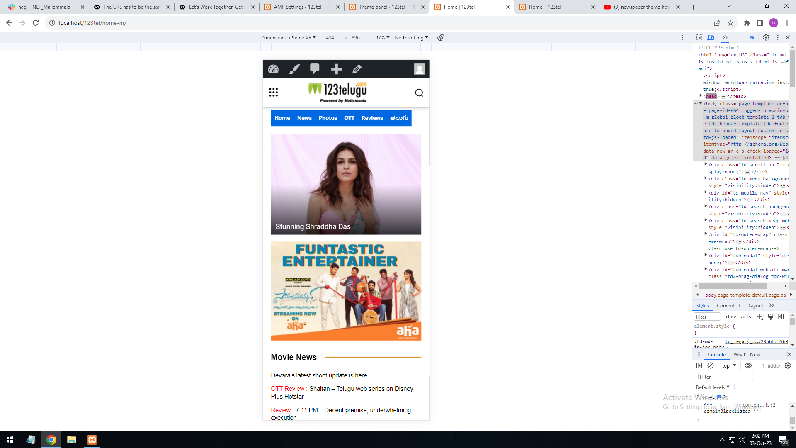
Task: Open the Customize paintbrush icon
Action: [294, 69]
